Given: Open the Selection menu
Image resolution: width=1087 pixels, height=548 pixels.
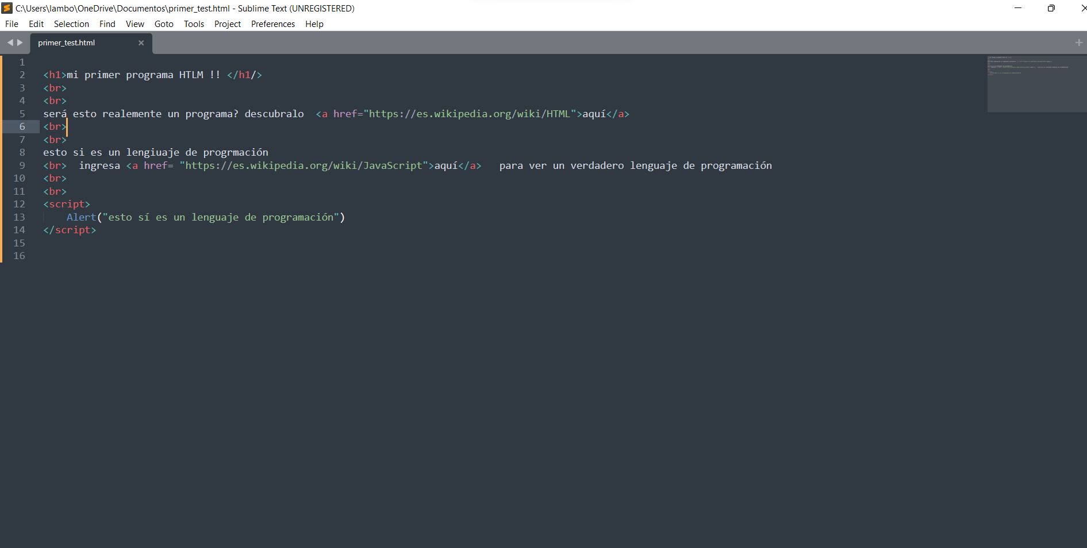Looking at the screenshot, I should click(x=71, y=24).
